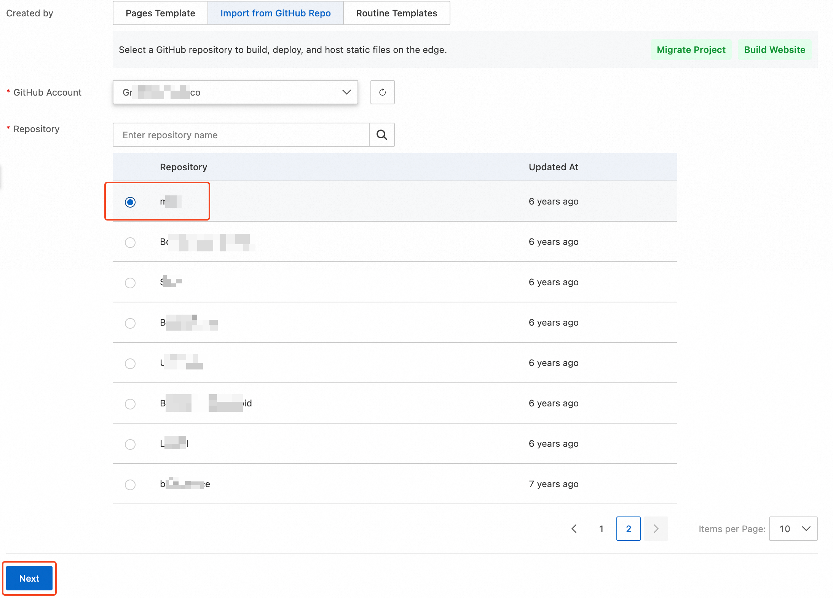833x598 pixels.
Task: Click the Updated At column header
Action: (x=553, y=167)
